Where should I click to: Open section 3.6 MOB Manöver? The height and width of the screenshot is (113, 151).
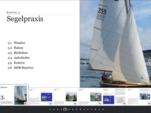coord(21,68)
